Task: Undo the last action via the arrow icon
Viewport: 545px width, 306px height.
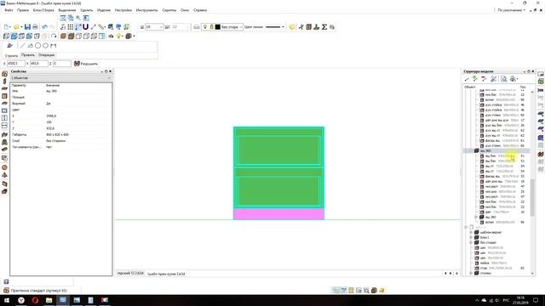Action: point(44,26)
